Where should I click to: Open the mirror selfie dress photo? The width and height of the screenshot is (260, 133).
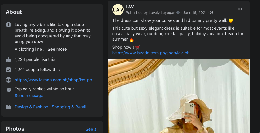coord(179,96)
